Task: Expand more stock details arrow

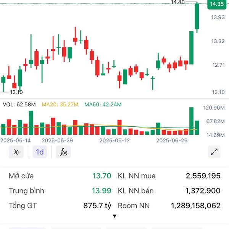Action: [114, 216]
